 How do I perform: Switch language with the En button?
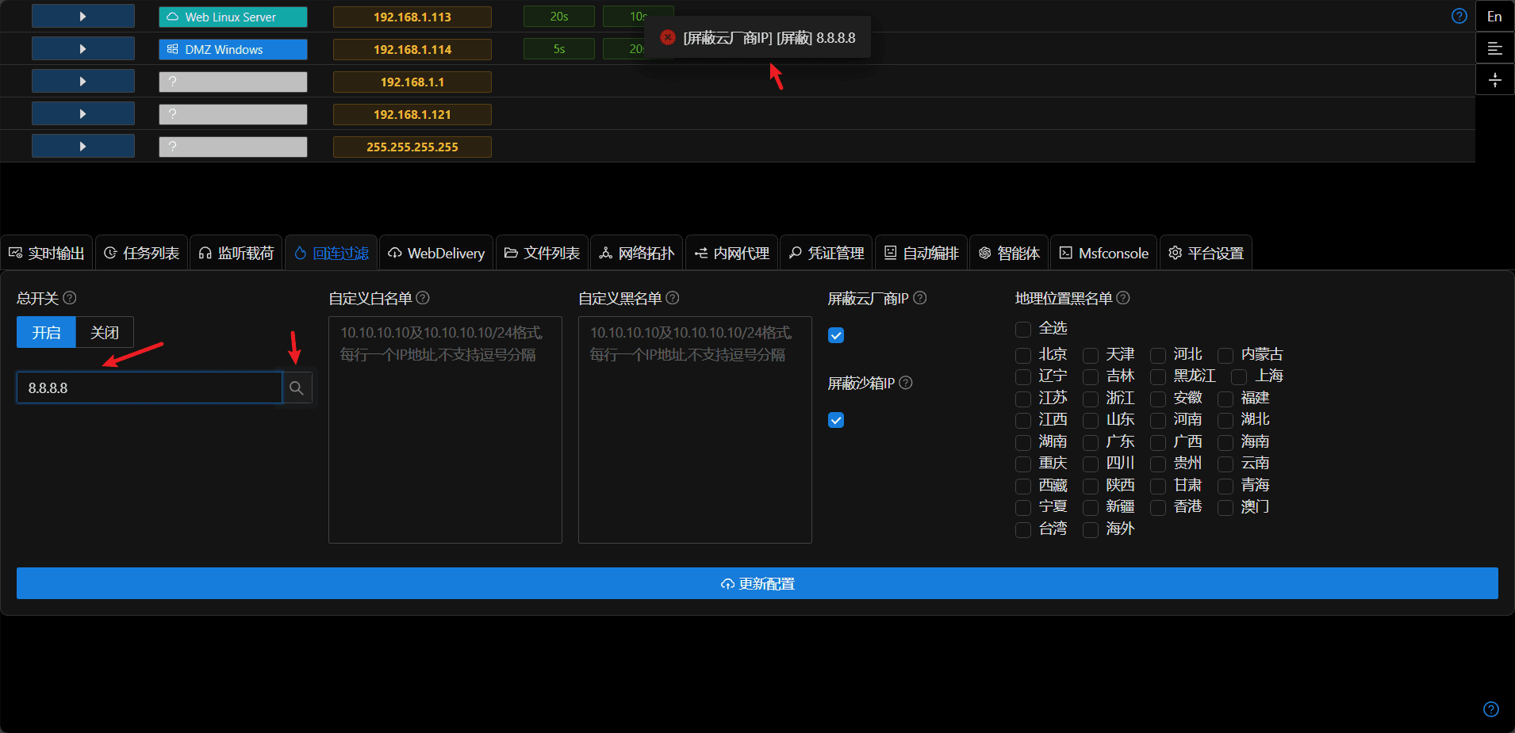pyautogui.click(x=1494, y=16)
